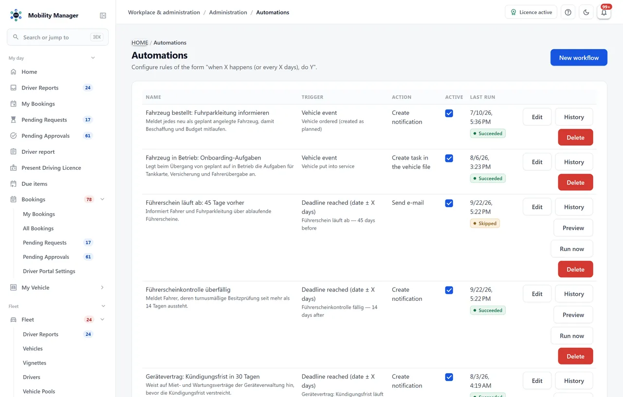Click the Driver Reports inbox icon under My day
The width and height of the screenshot is (623, 397).
tap(14, 88)
